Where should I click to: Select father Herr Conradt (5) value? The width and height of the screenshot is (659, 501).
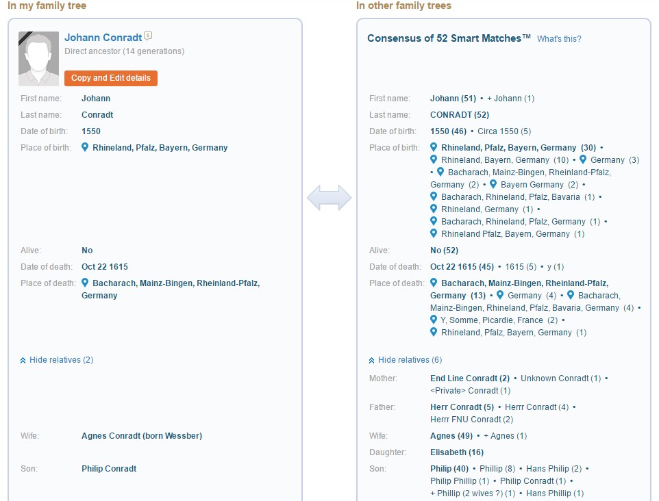point(462,407)
